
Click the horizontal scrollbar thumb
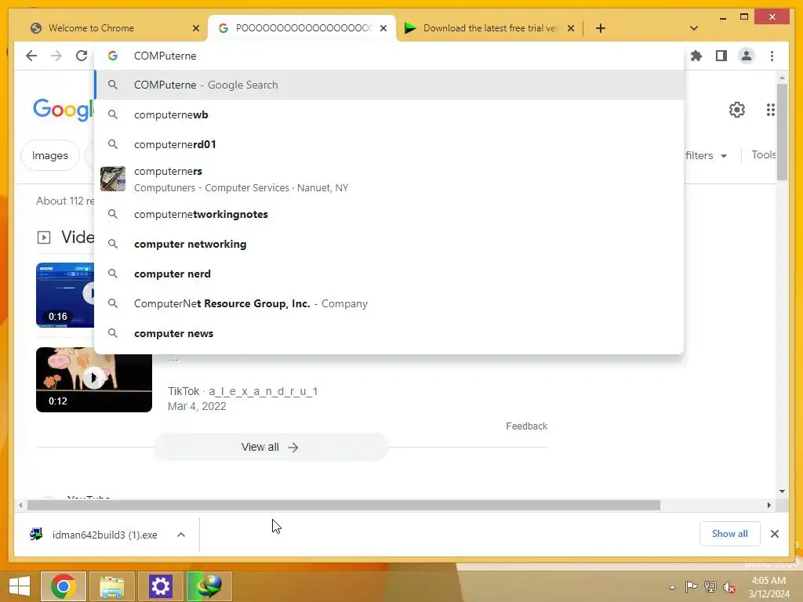[343, 506]
